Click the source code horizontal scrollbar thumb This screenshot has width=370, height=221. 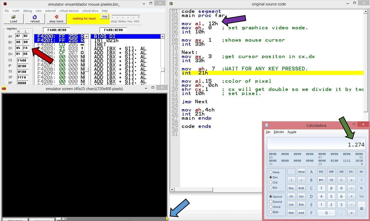coord(193,189)
